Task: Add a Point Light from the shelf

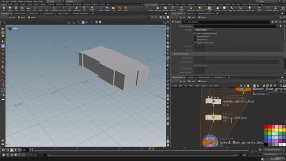Action: click(x=158, y=8)
